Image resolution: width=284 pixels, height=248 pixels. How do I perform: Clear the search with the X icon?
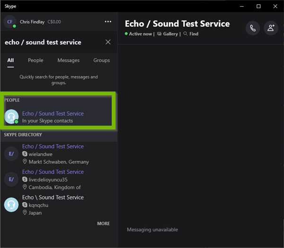coord(108,42)
